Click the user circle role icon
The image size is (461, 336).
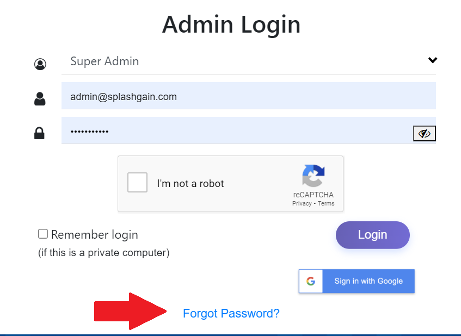pyautogui.click(x=40, y=64)
